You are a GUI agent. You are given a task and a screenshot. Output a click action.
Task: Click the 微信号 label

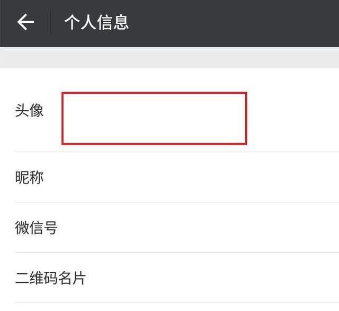tap(36, 227)
